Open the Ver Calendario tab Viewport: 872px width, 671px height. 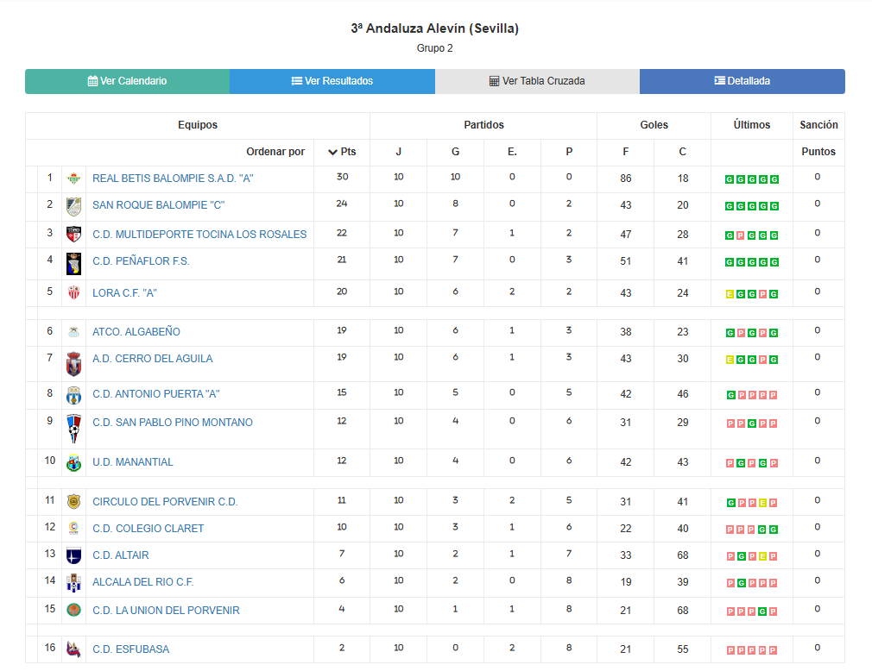pyautogui.click(x=128, y=81)
